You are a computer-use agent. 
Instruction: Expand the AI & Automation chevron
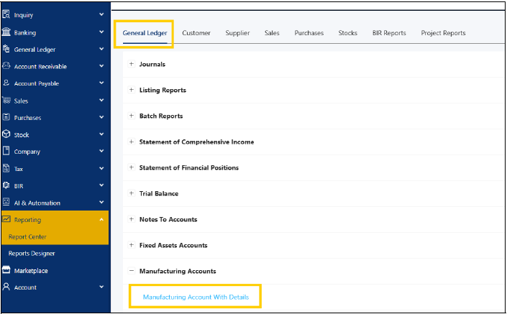click(x=101, y=202)
